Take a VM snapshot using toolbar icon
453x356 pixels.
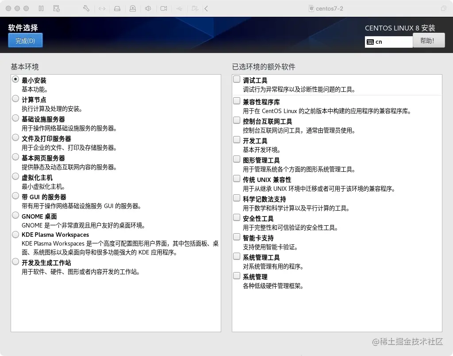point(57,9)
